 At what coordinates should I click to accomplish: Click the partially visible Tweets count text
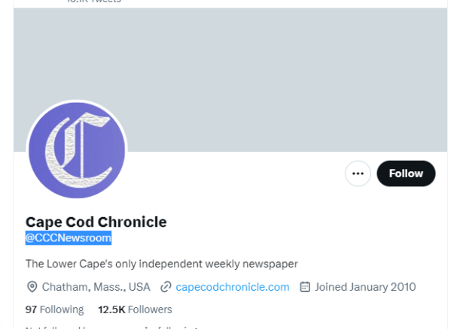coord(94,2)
